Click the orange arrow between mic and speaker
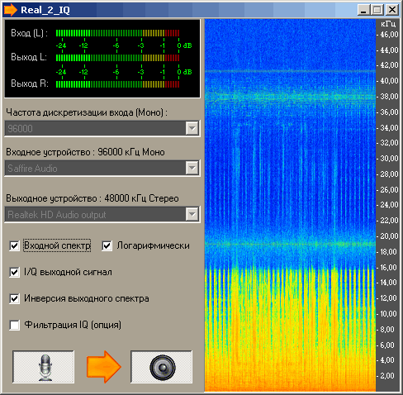This screenshot has height=395, width=403. point(103,367)
